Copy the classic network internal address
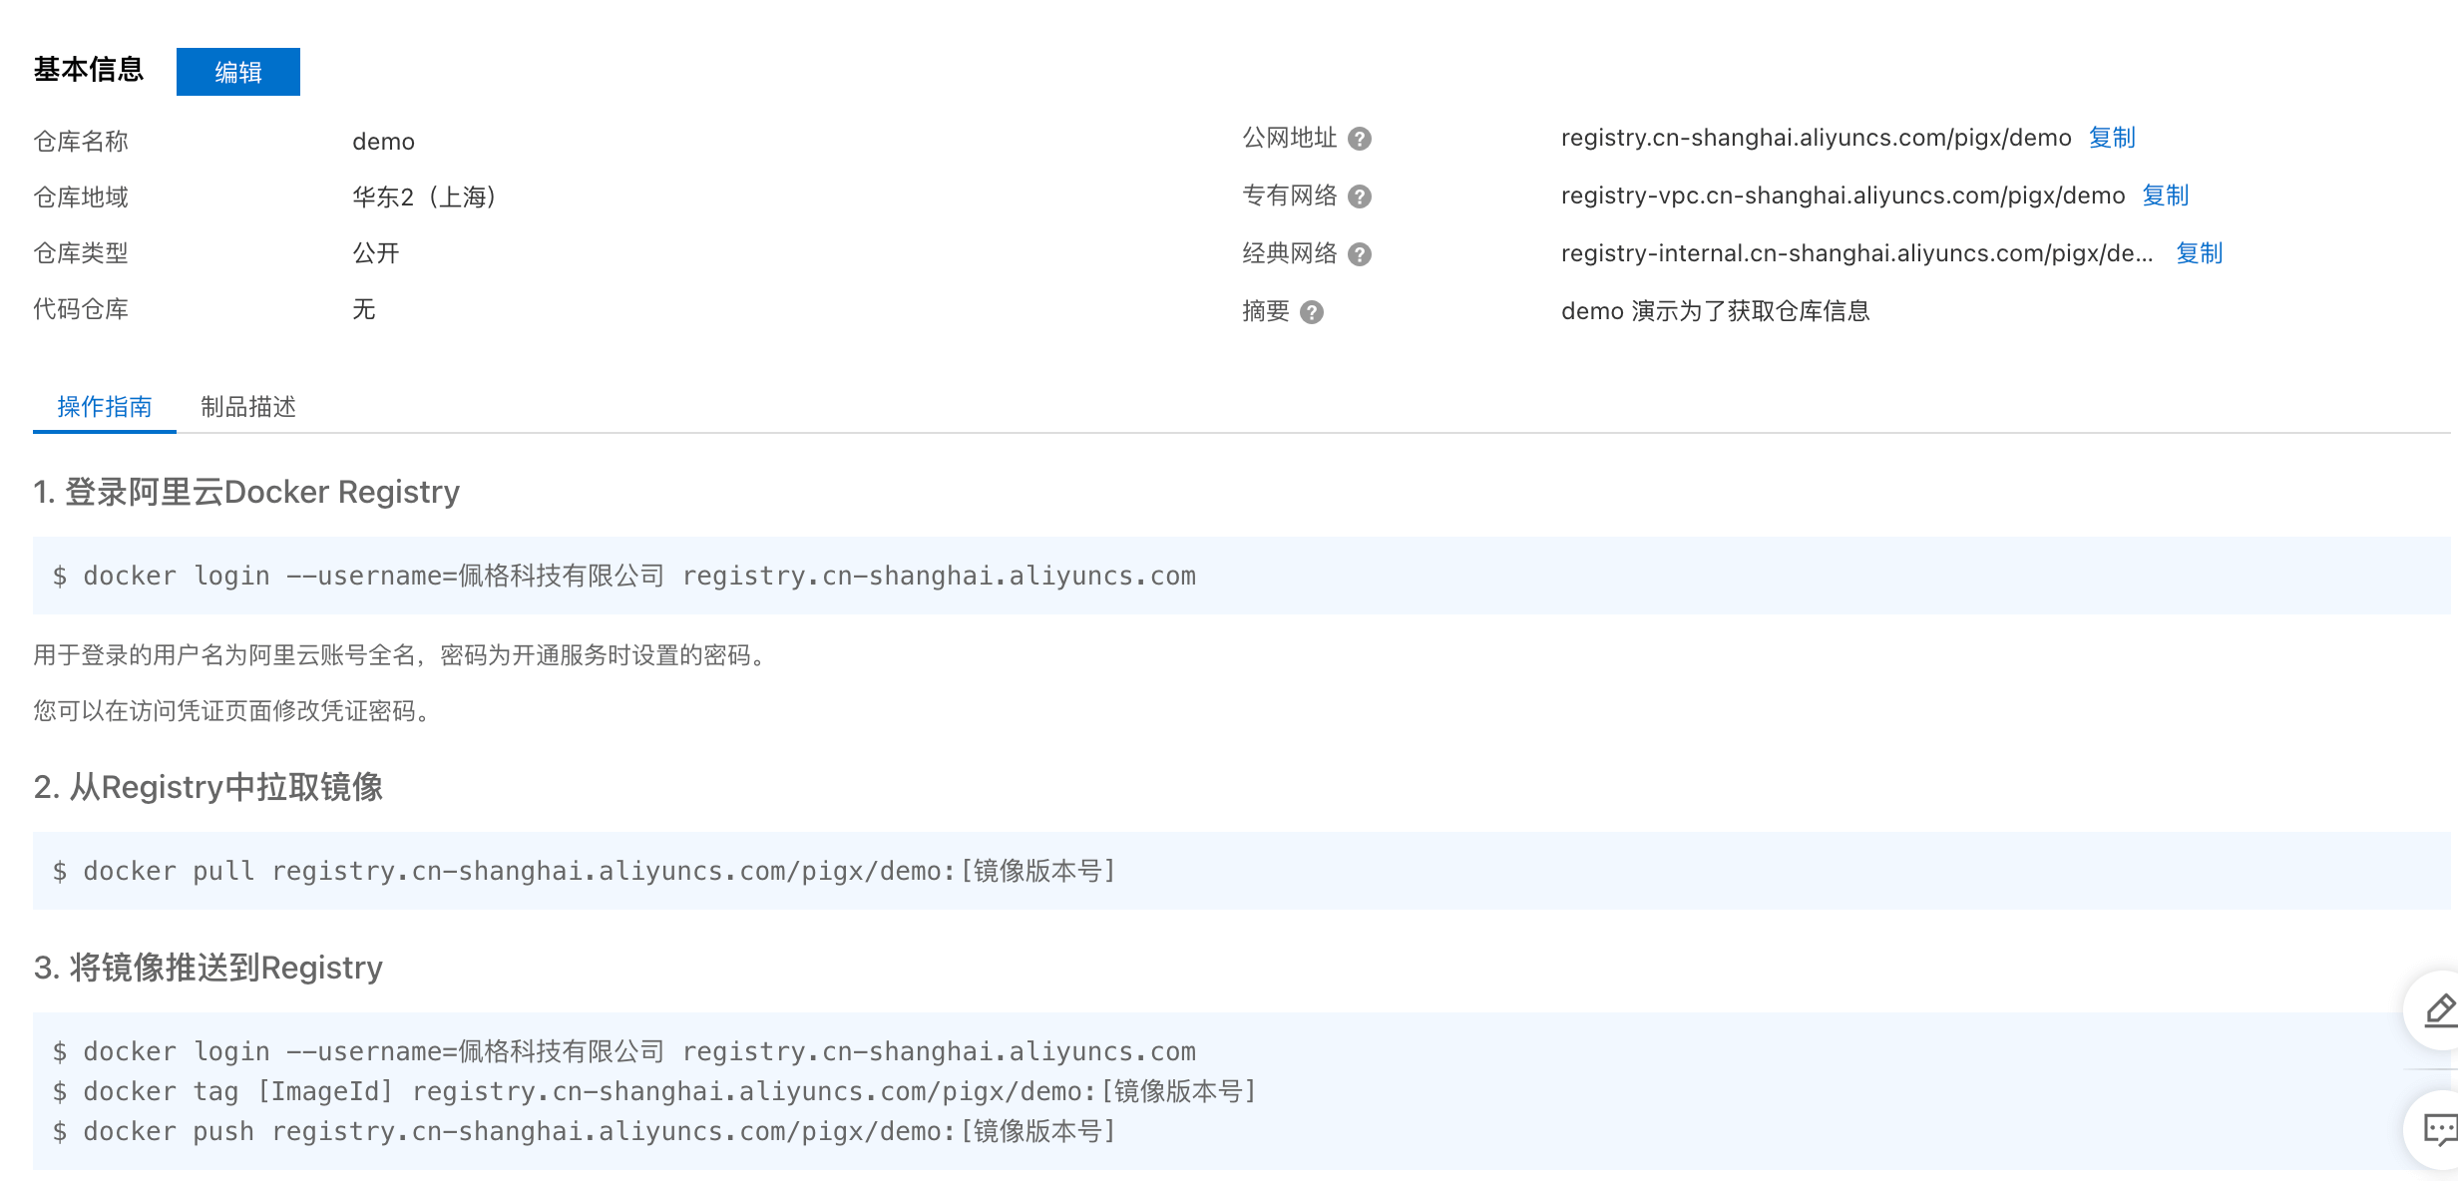 coord(2199,253)
